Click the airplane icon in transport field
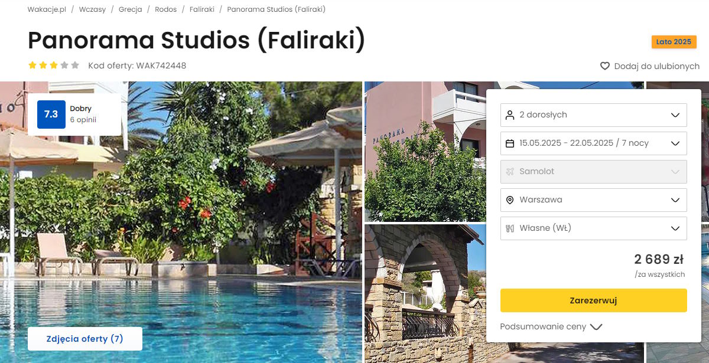709x363 pixels. click(510, 172)
